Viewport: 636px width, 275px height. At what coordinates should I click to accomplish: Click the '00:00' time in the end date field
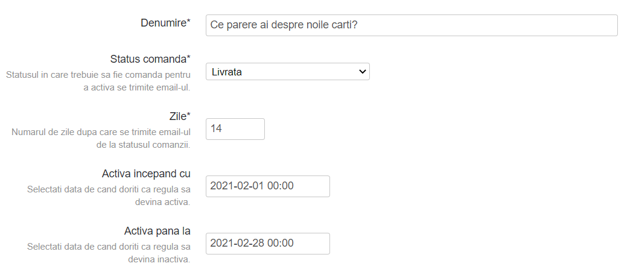tap(281, 244)
